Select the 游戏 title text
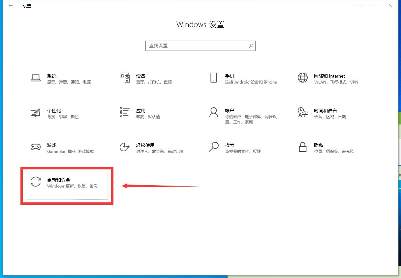This screenshot has width=401, height=278. coord(52,145)
